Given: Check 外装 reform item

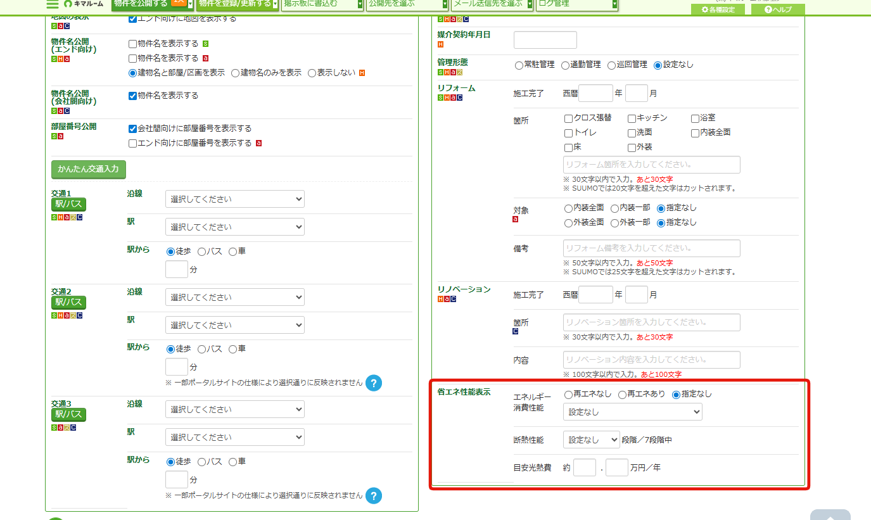Looking at the screenshot, I should click(632, 148).
